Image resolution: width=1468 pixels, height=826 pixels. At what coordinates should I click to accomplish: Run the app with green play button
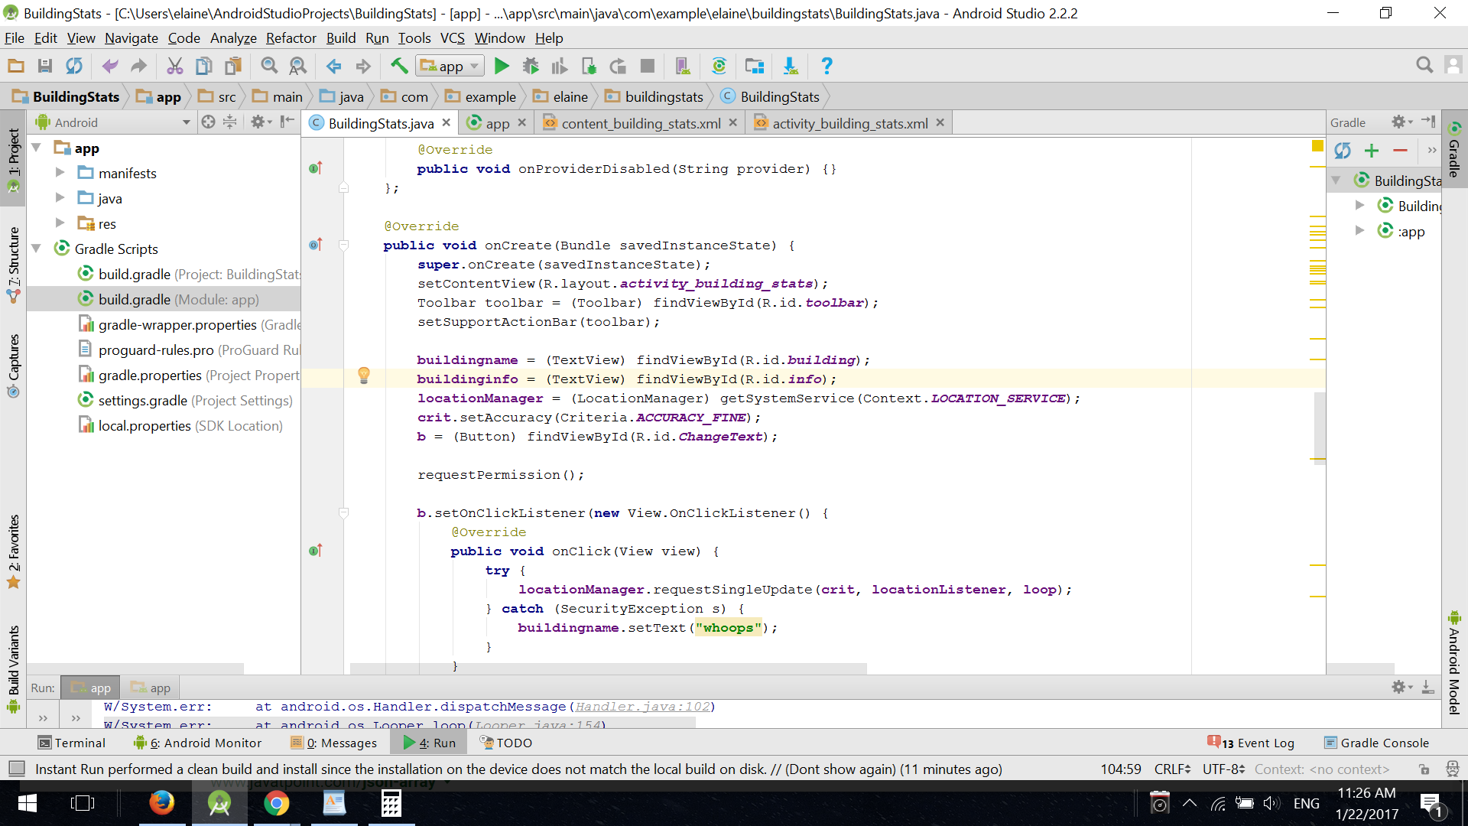[502, 67]
